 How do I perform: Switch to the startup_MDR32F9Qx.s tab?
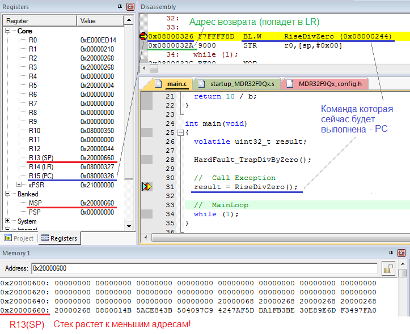(x=236, y=84)
